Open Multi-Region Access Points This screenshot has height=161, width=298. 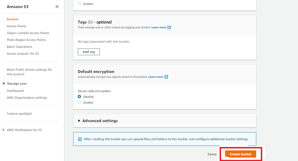26,40
